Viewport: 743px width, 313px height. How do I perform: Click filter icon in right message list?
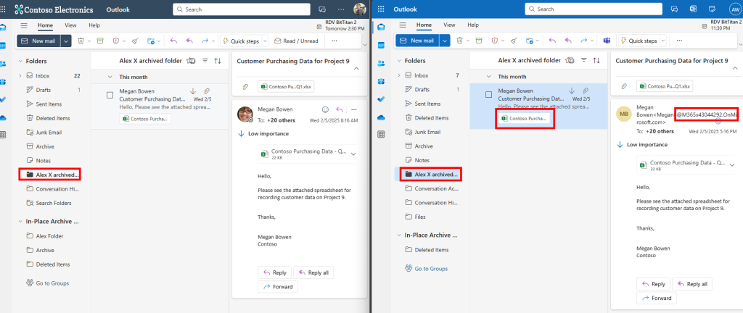[584, 60]
